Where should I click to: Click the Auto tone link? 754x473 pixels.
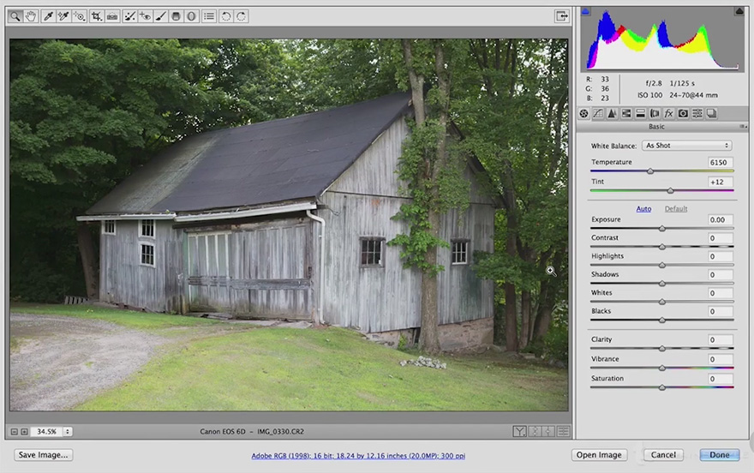[643, 208]
